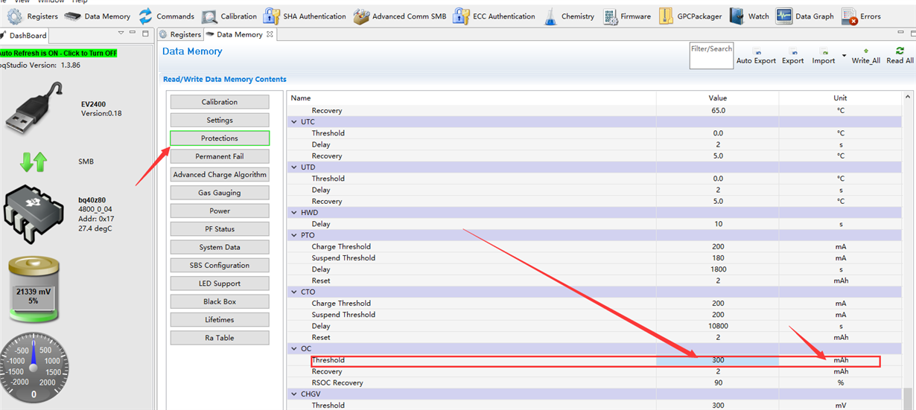Viewport: 916px width, 410px height.
Task: Switch to the Registers tab
Action: pos(180,34)
